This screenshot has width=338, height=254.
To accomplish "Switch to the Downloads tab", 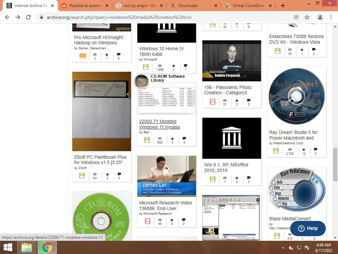I will pos(194,6).
